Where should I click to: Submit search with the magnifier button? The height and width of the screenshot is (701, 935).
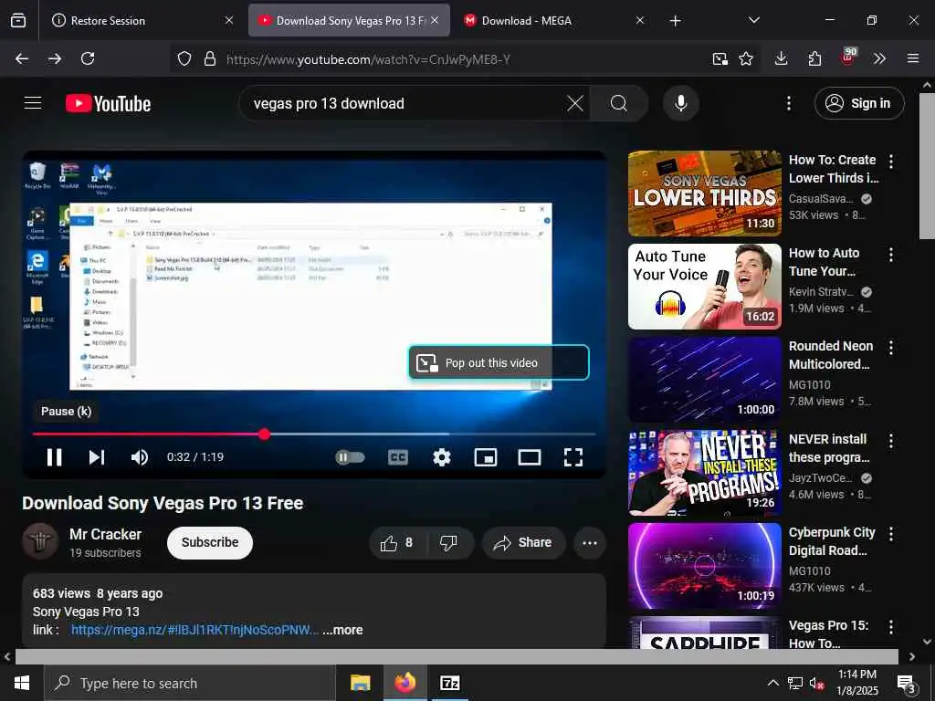[x=619, y=103]
